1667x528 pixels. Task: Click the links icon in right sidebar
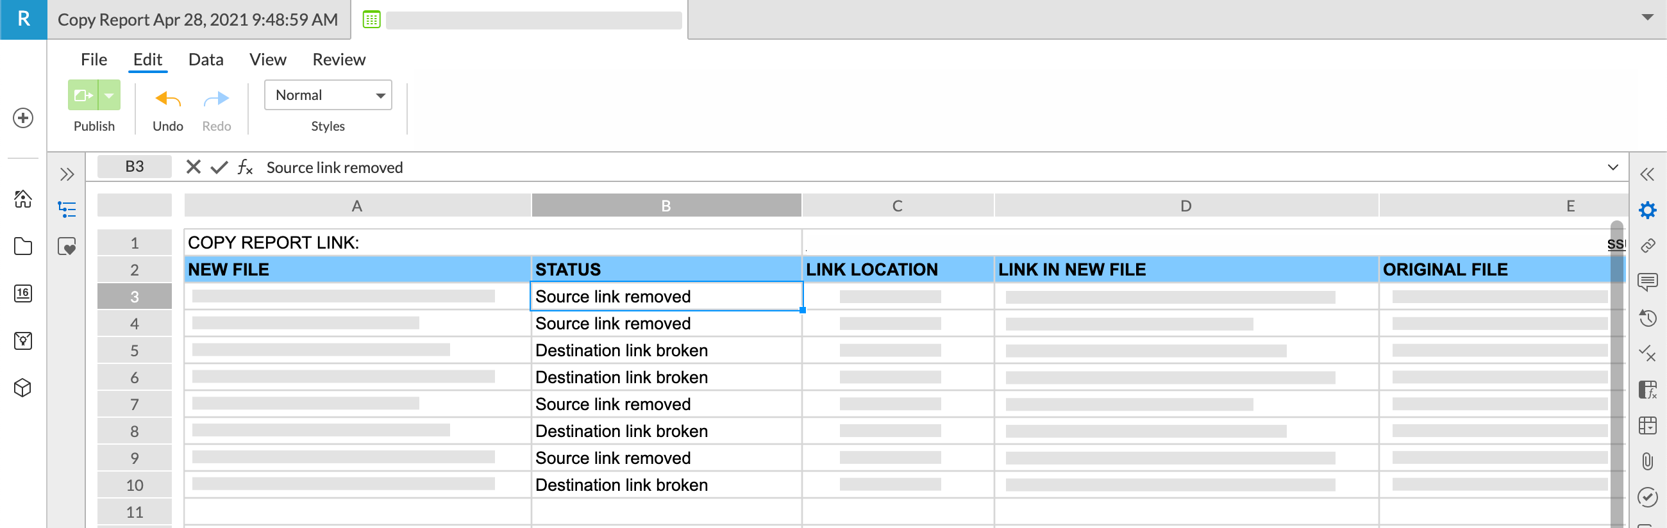1647,245
